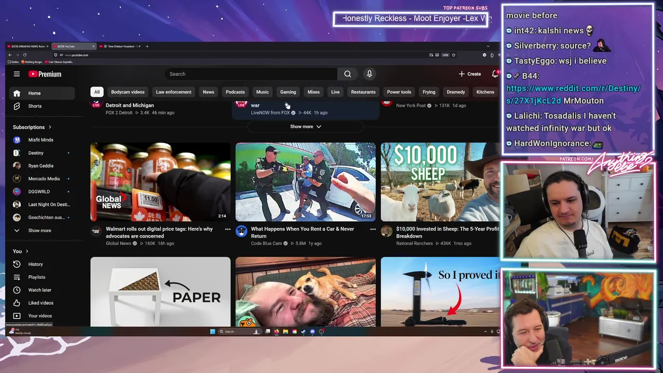663x373 pixels.
Task: Select the News filter chip
Action: [208, 92]
